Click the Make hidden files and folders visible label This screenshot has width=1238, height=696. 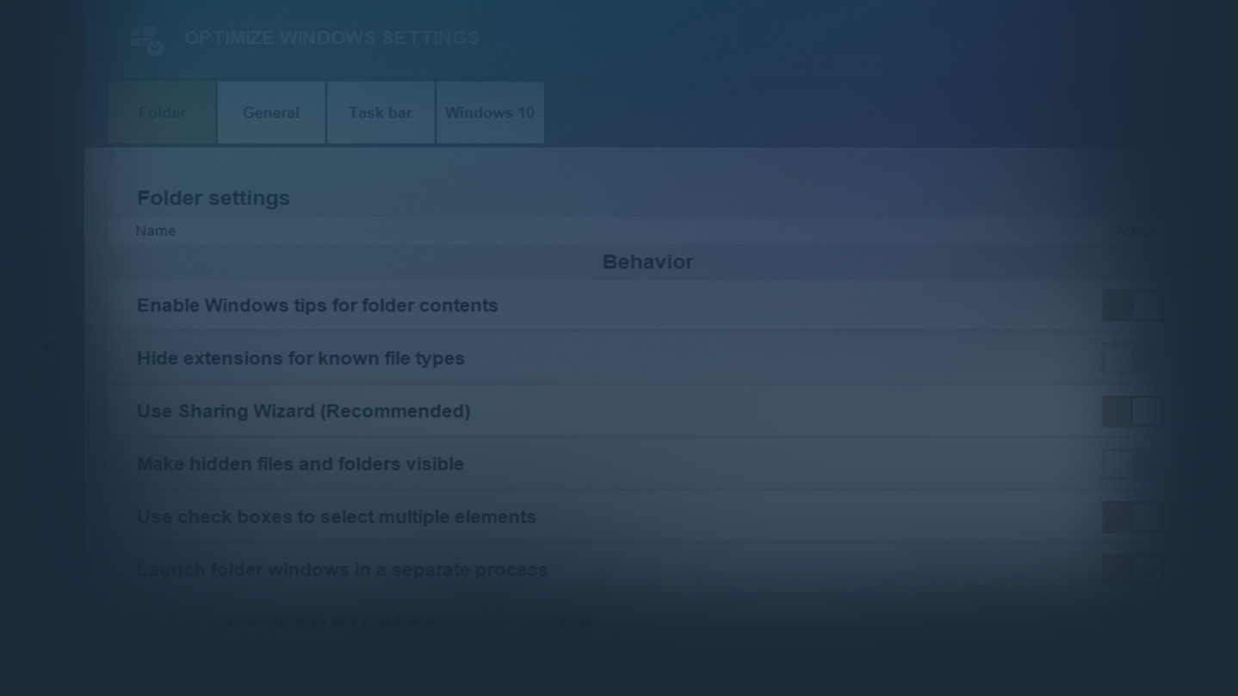pos(300,464)
